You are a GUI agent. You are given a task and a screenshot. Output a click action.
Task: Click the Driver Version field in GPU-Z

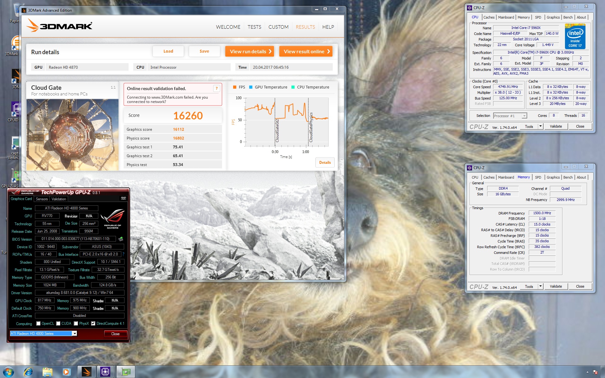[80, 293]
